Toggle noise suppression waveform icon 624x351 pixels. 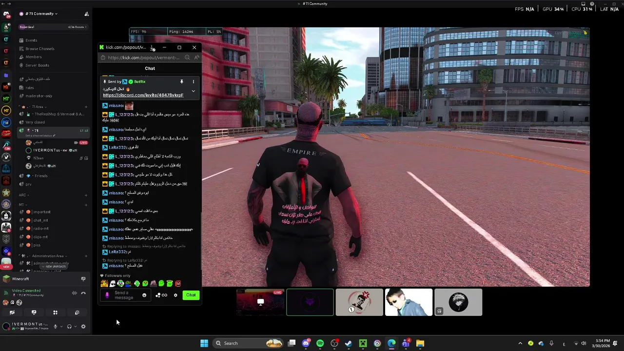pyautogui.click(x=75, y=293)
